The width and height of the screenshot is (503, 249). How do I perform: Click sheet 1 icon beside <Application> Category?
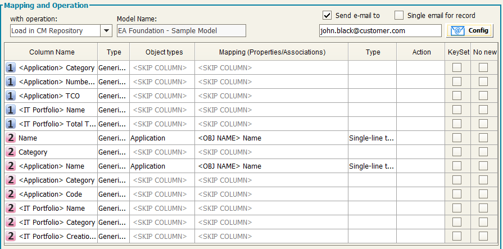tap(11, 68)
